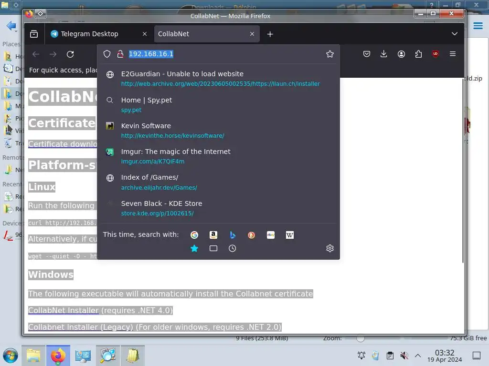
Task: Bookmark this page with the star
Action: pos(330,54)
